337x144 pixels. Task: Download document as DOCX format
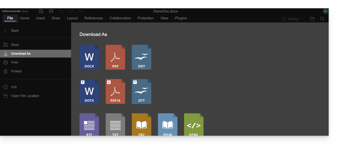point(89,57)
